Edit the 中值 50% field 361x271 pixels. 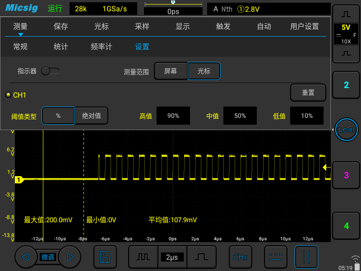pyautogui.click(x=240, y=116)
